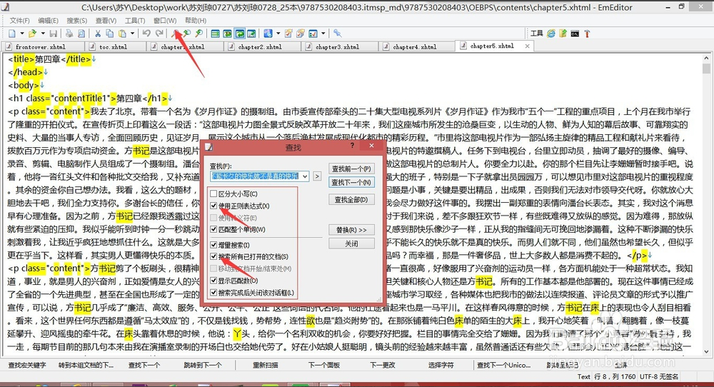Redo the last undone edit
This screenshot has width=714, height=387.
click(x=159, y=34)
